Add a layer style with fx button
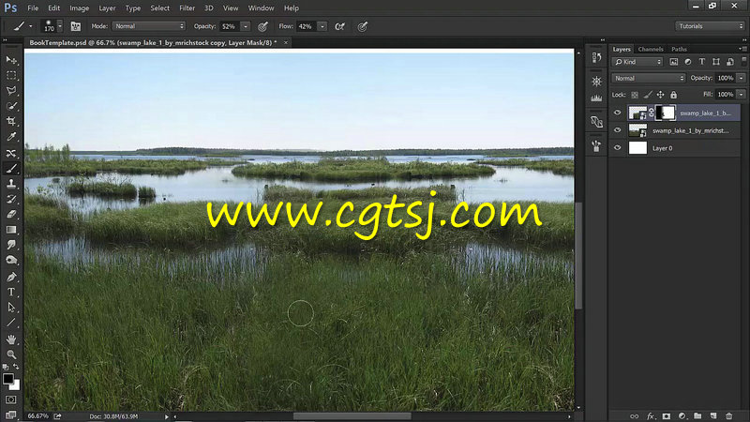Viewport: 750px width, 422px height. pos(651,416)
